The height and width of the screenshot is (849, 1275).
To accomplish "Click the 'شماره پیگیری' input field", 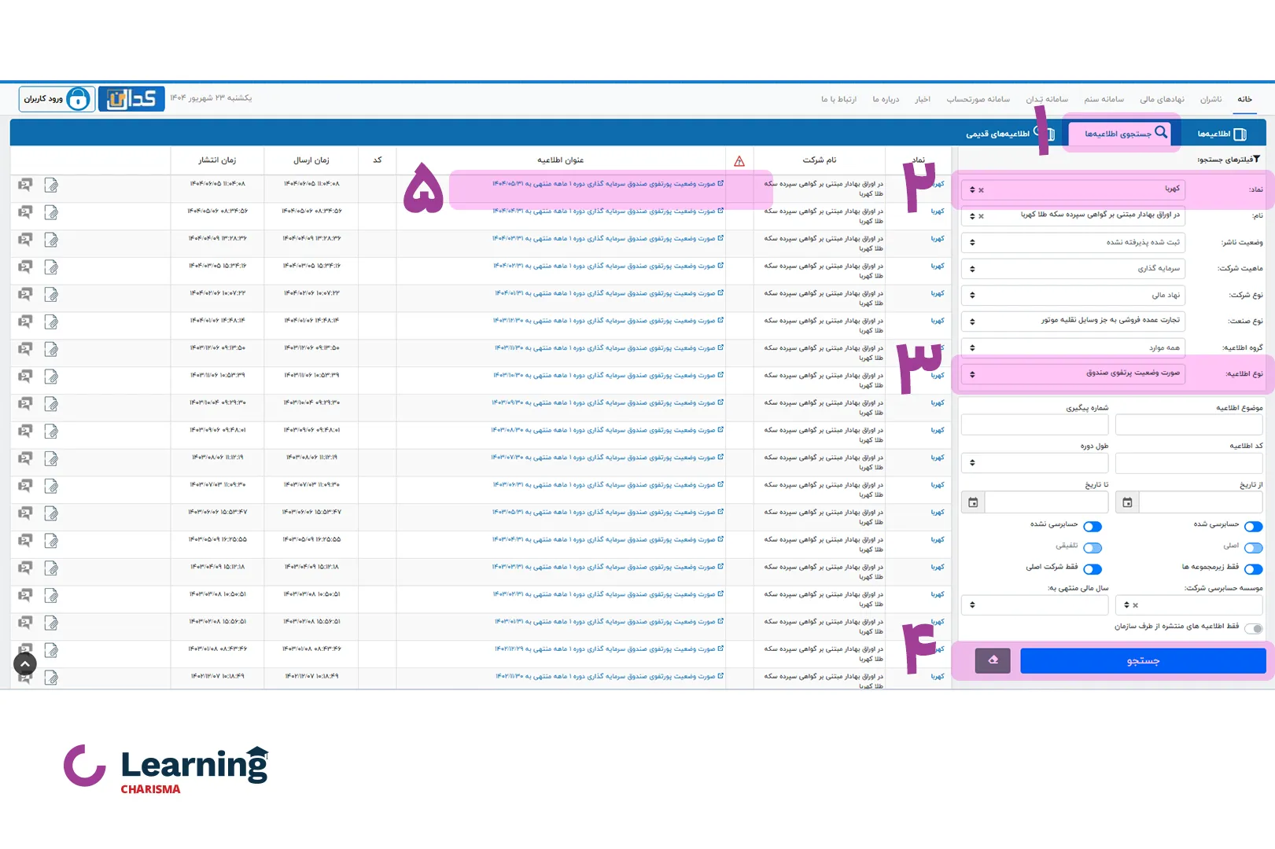I will click(x=1034, y=425).
